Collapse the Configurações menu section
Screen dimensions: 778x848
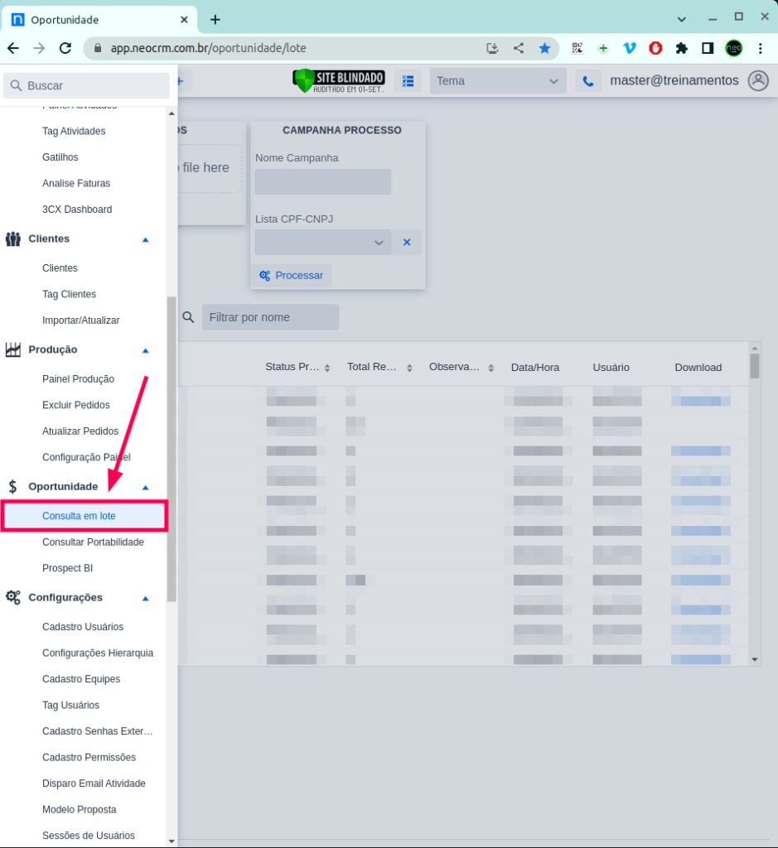click(x=146, y=598)
